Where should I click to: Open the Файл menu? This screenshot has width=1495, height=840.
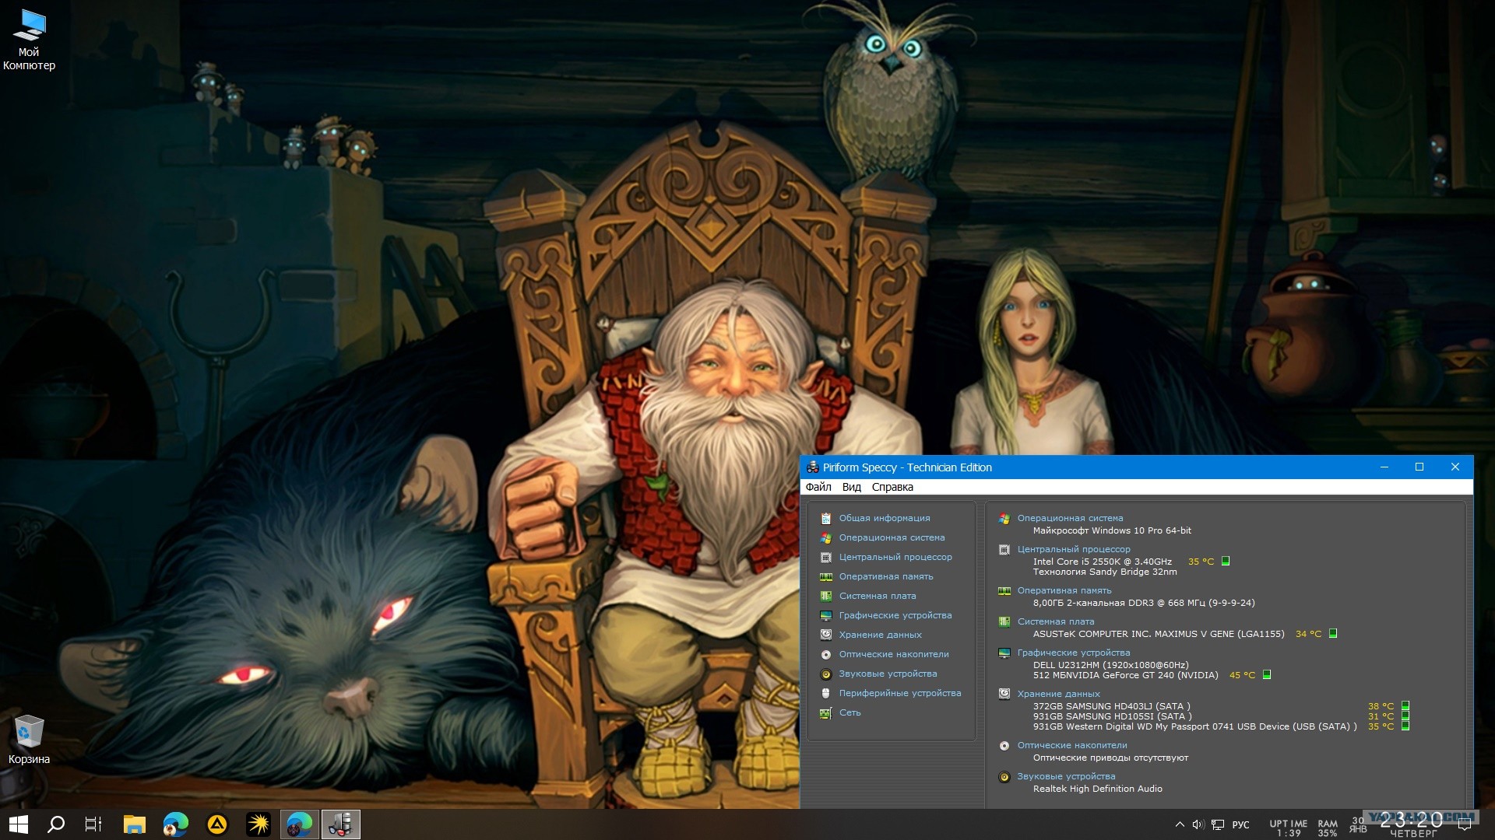818,487
